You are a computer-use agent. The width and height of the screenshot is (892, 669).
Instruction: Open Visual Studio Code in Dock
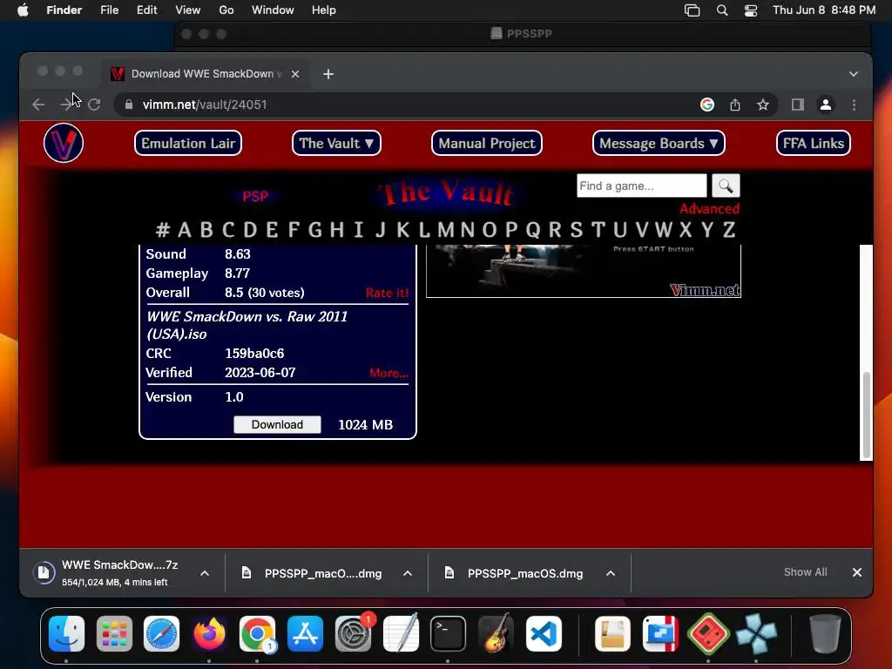coord(544,633)
